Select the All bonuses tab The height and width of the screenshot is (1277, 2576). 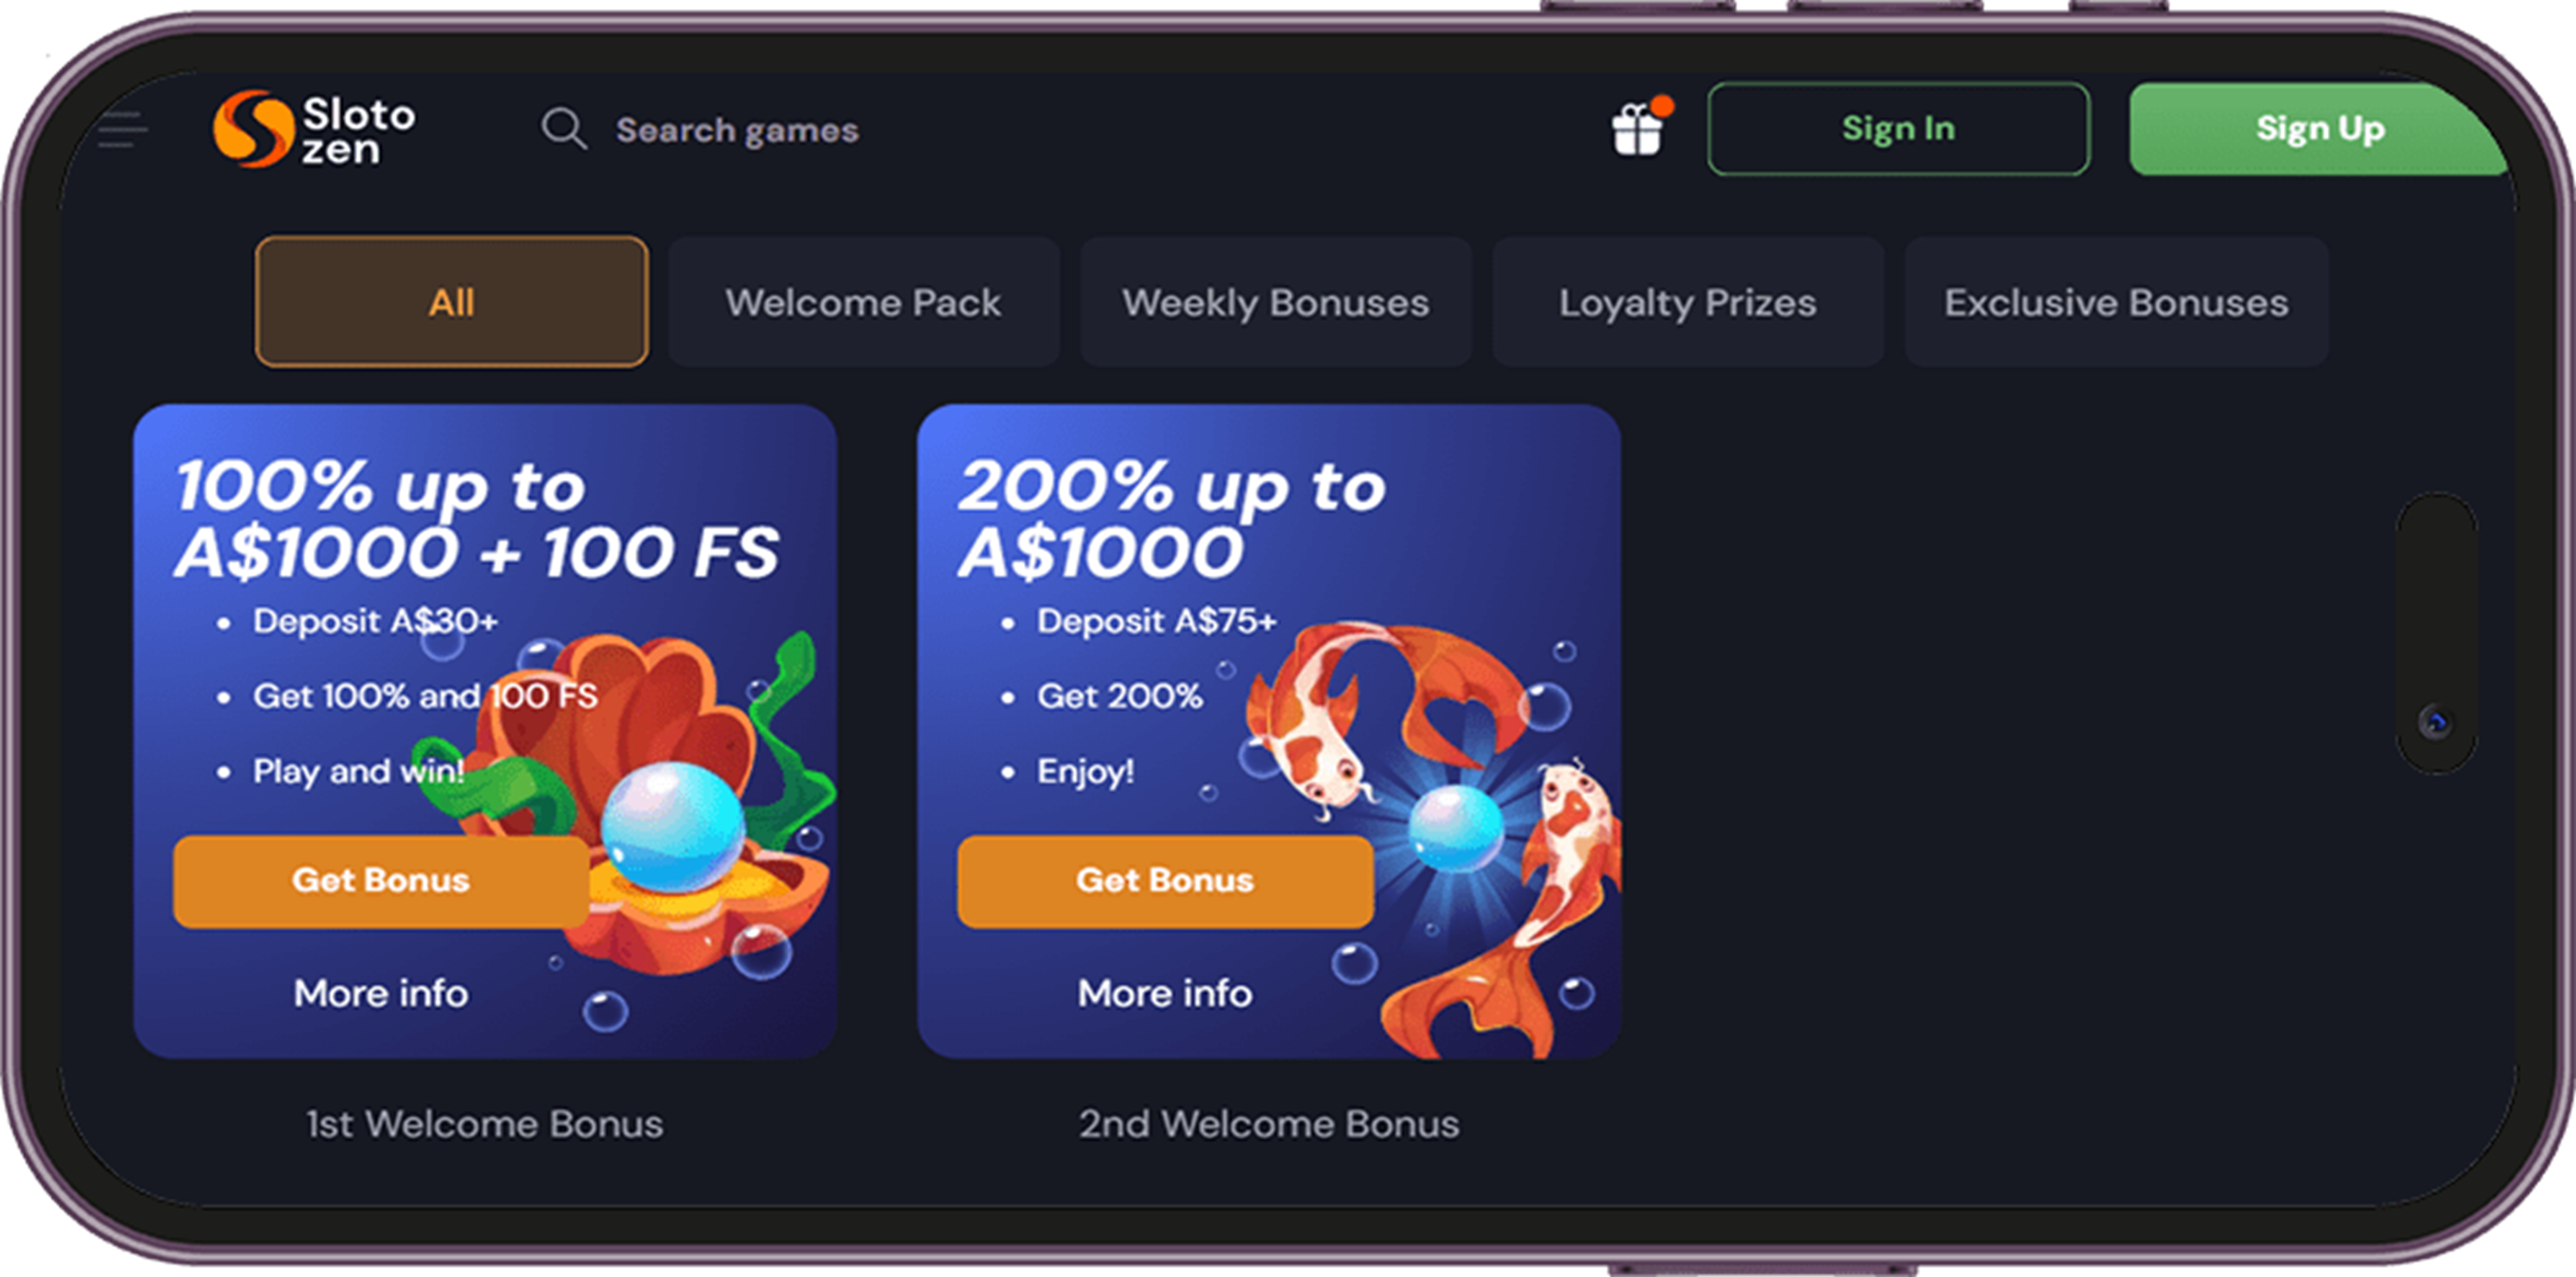451,302
